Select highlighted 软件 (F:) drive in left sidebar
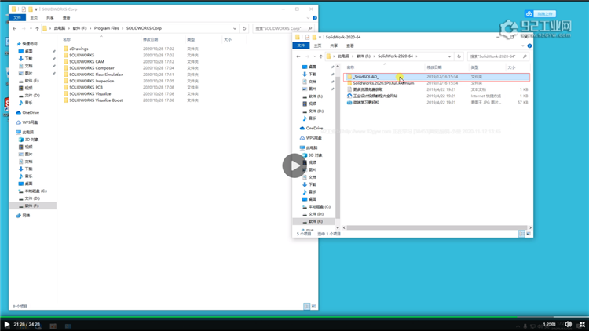 click(x=32, y=206)
